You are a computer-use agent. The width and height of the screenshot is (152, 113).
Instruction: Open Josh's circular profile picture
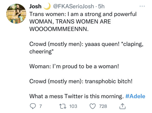pos(16,14)
